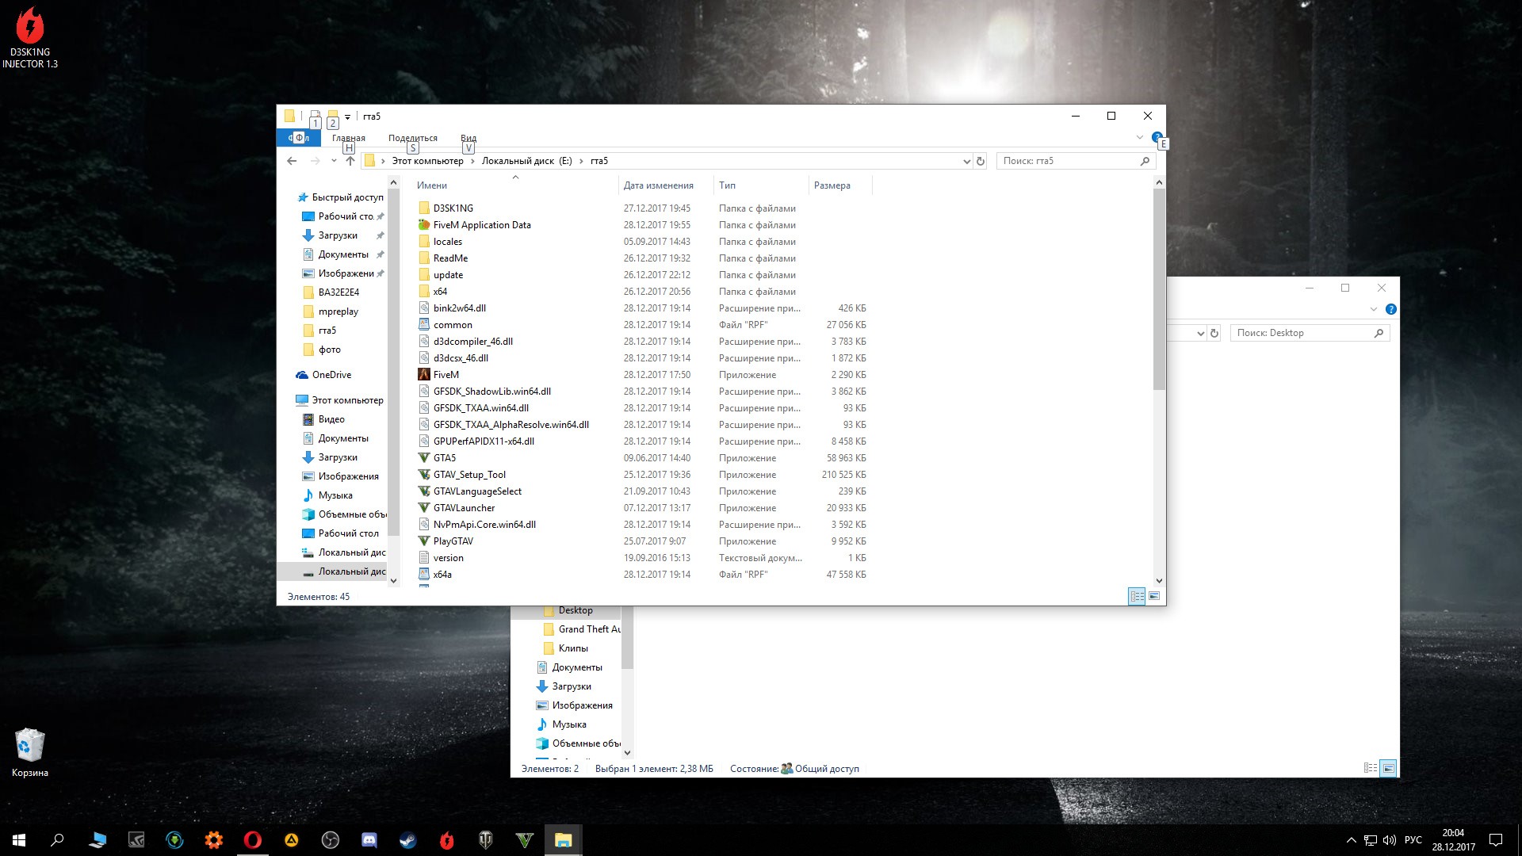Open the Файл ribbon tab
This screenshot has height=856, width=1522.
299,138
